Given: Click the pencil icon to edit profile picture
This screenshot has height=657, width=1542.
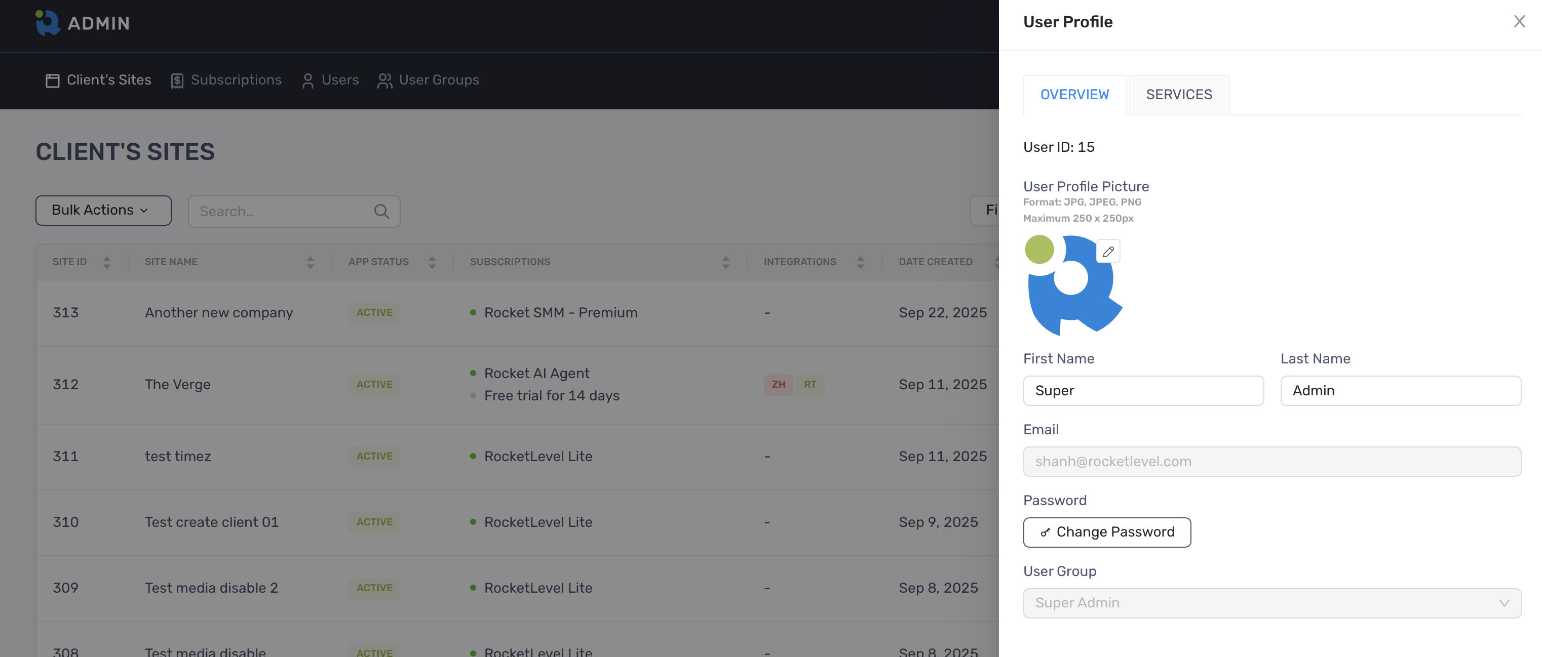Looking at the screenshot, I should [1108, 252].
